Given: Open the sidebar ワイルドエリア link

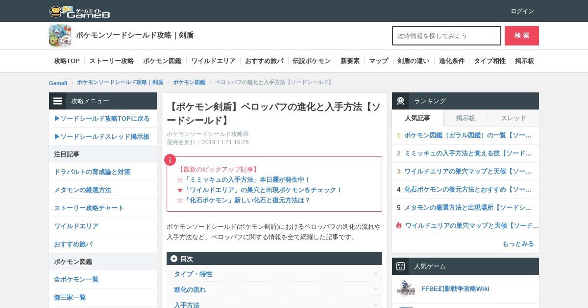Looking at the screenshot, I should pyautogui.click(x=76, y=226).
